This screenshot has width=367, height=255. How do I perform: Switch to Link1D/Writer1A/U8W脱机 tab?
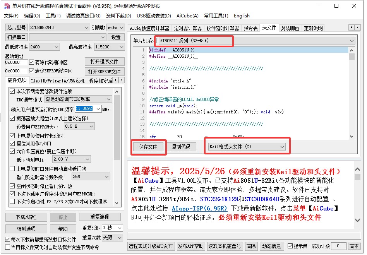[58, 81]
